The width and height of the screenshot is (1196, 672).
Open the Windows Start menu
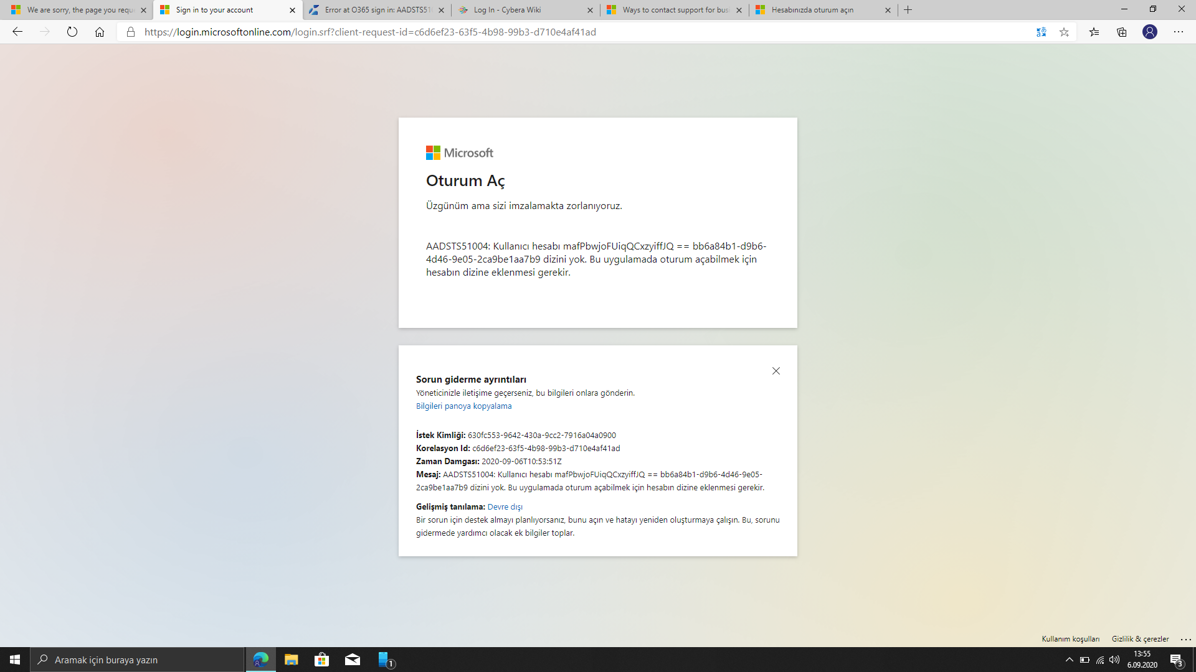[x=15, y=660]
